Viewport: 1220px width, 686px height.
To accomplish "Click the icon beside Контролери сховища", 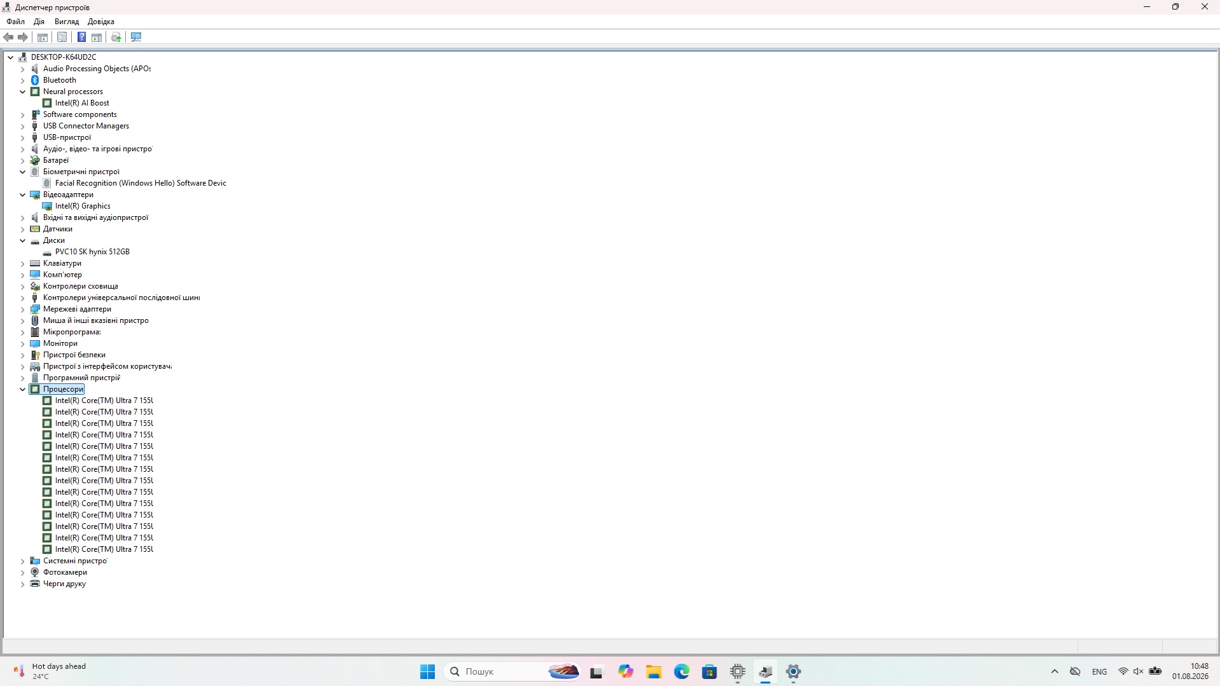I will tap(35, 286).
